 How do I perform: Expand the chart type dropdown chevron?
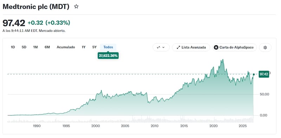click(163, 47)
